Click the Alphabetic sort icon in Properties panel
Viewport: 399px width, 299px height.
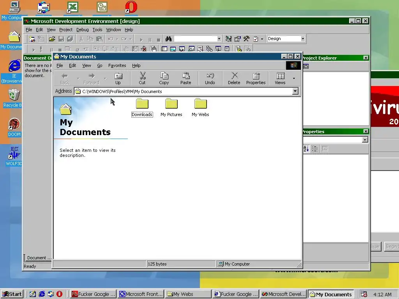(x=306, y=149)
